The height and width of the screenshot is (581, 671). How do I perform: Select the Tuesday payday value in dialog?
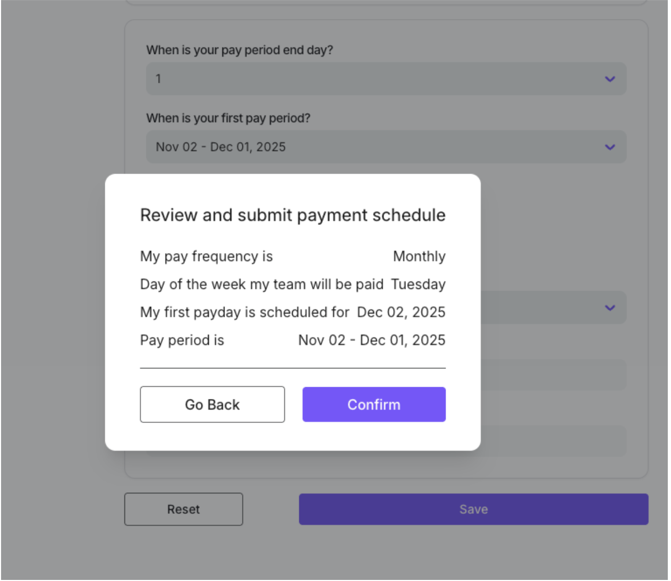[418, 285]
